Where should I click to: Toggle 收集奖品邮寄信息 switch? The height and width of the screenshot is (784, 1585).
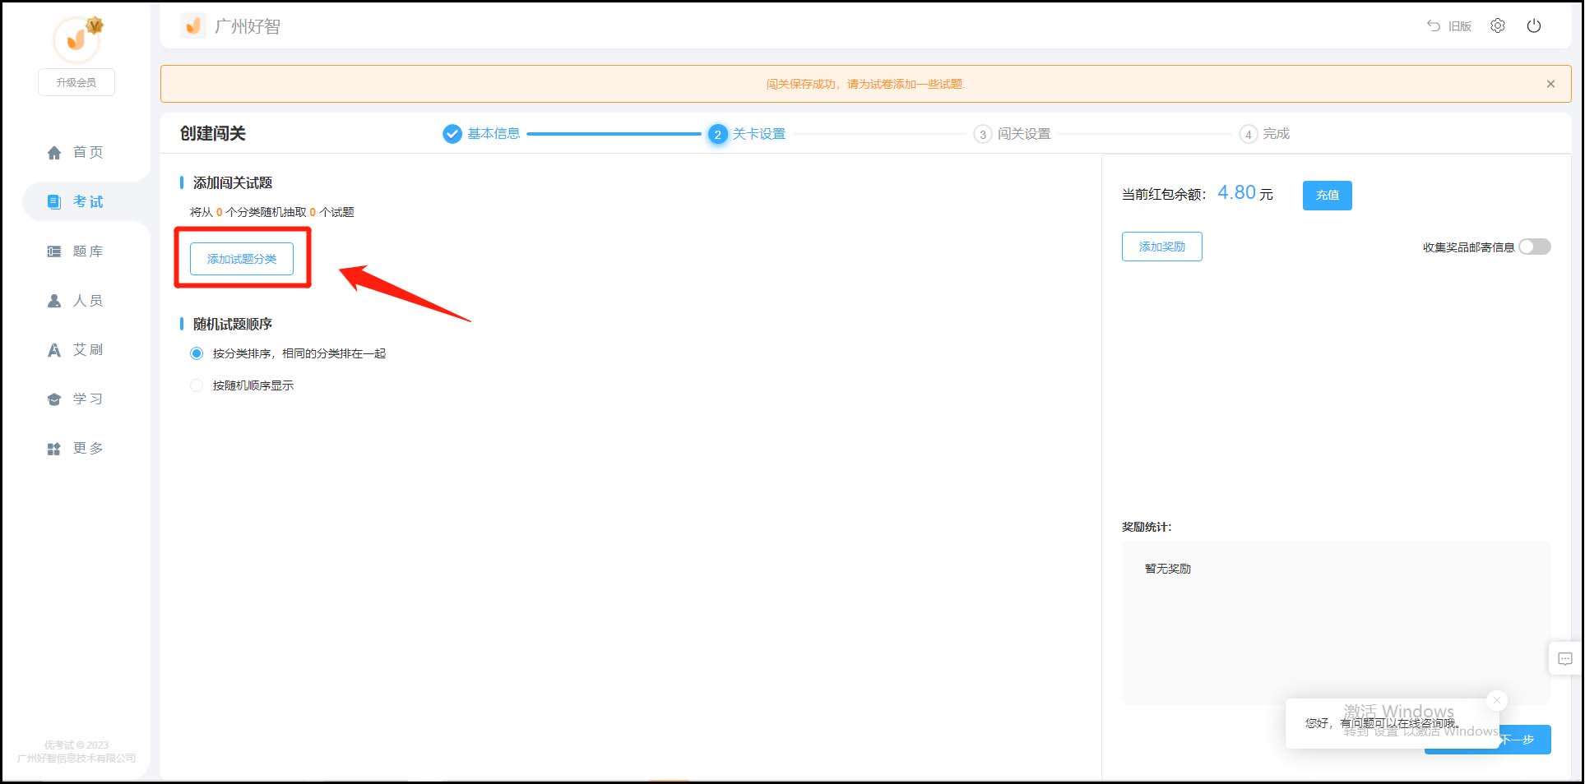coord(1534,247)
